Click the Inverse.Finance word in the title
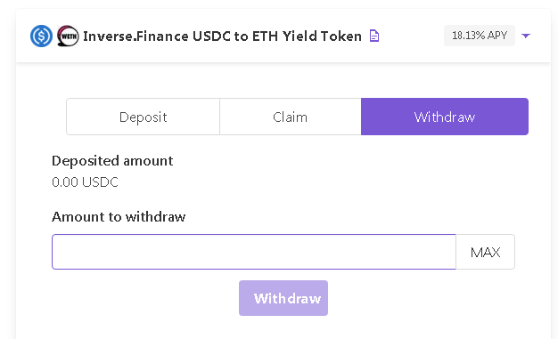The height and width of the screenshot is (339, 558). point(135,36)
